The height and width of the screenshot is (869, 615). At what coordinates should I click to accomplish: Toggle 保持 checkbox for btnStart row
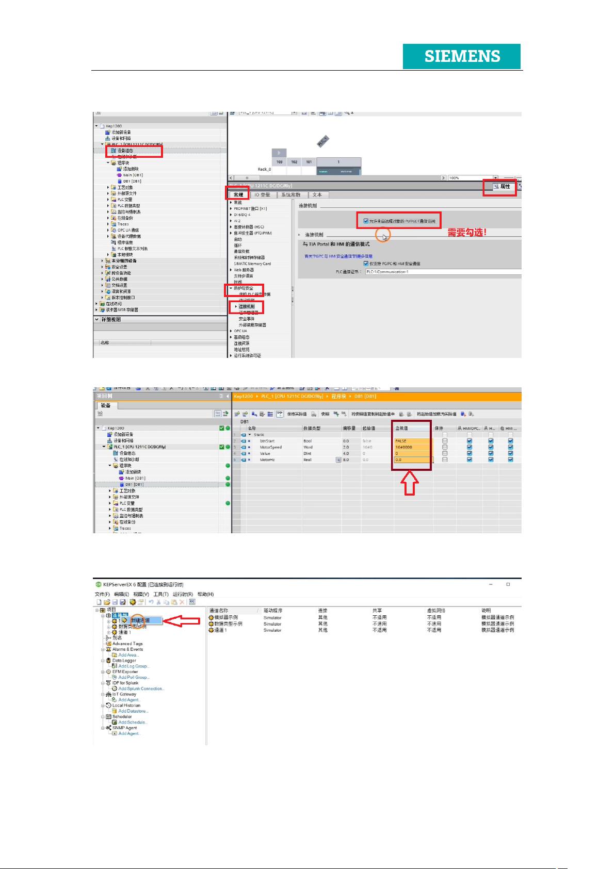pyautogui.click(x=445, y=441)
